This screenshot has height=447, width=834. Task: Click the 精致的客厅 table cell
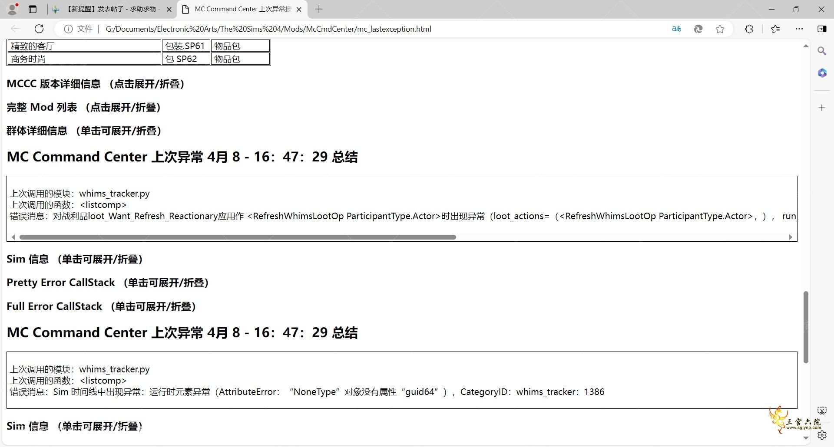[x=85, y=46]
